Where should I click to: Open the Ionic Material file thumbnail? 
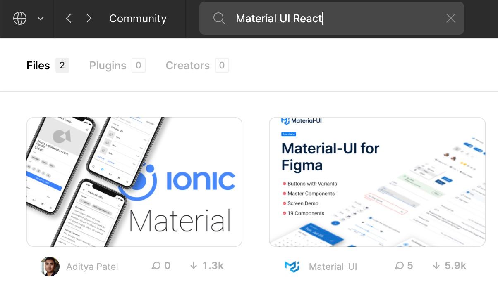pos(134,182)
